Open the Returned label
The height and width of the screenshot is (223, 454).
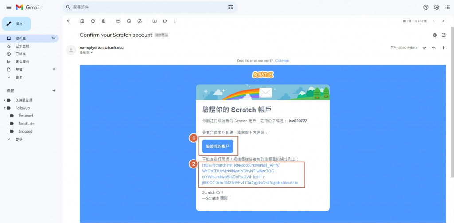point(26,116)
